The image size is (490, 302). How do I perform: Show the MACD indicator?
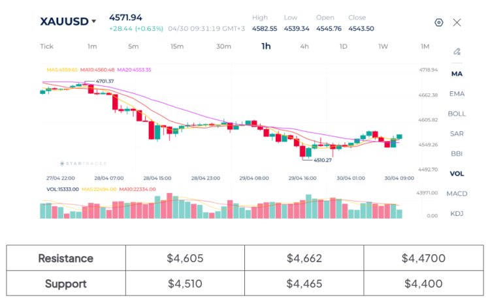point(457,194)
